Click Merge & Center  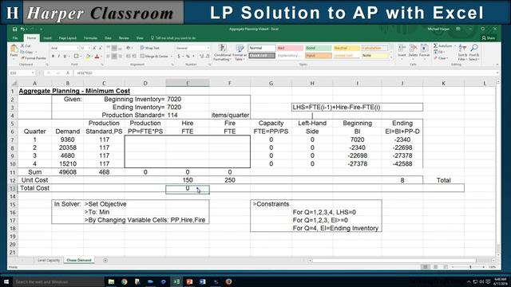tap(154, 57)
